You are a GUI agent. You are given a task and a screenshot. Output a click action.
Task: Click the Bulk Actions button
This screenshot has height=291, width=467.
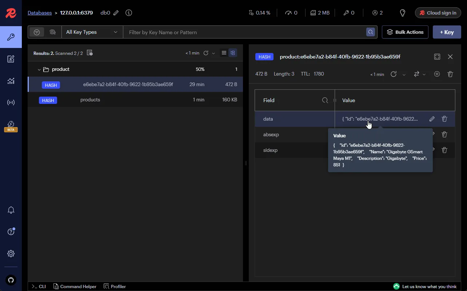405,32
